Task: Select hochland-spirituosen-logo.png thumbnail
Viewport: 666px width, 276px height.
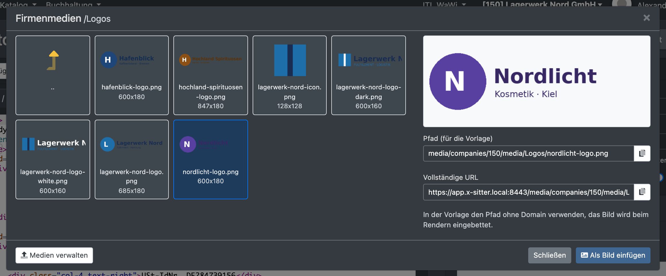Action: 211,75
